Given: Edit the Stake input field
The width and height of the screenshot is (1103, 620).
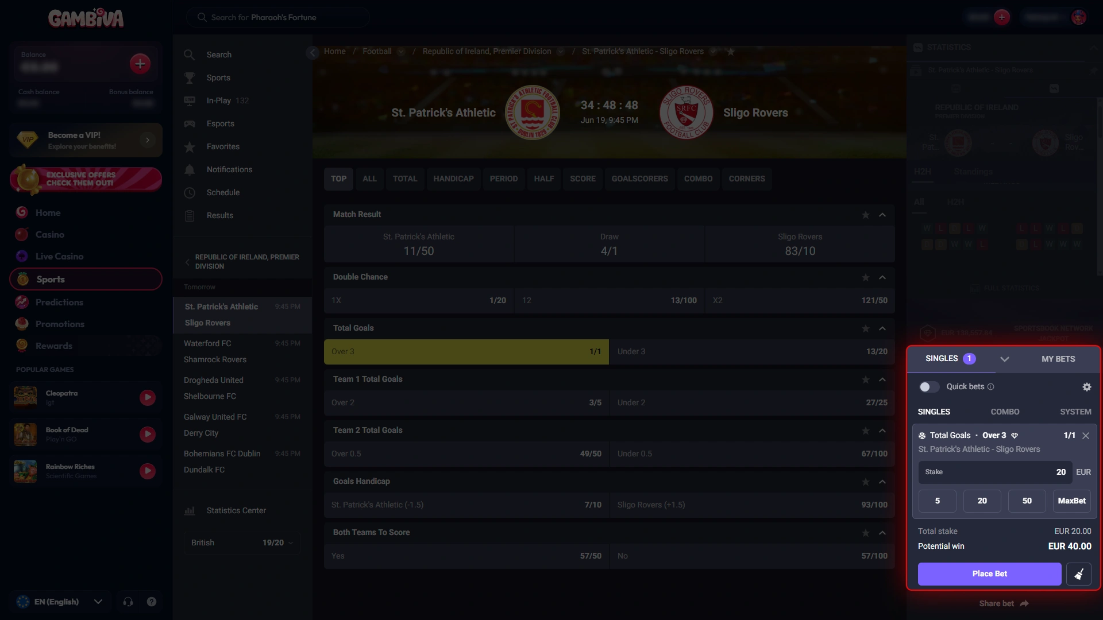Looking at the screenshot, I should click(995, 472).
